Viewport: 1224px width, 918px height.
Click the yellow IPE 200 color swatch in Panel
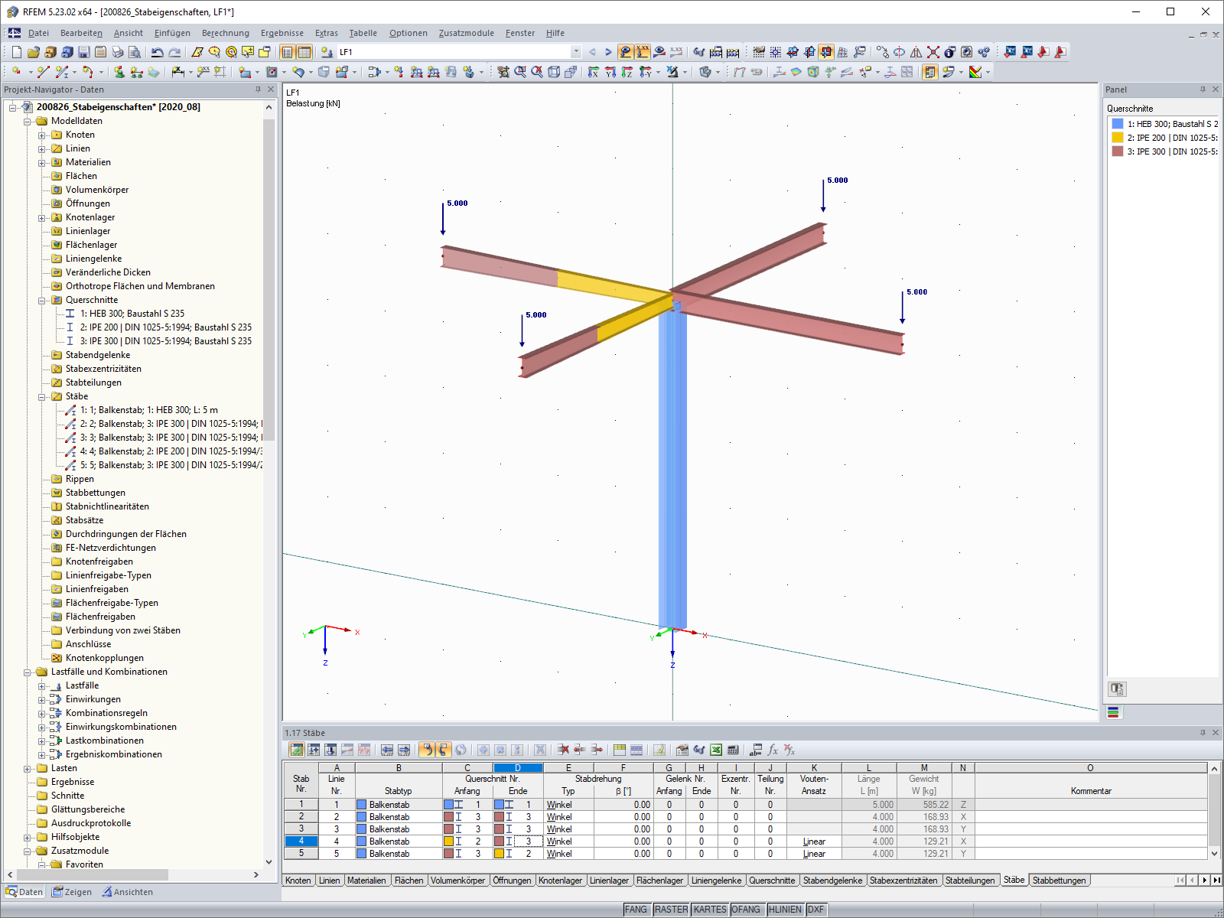pos(1118,138)
